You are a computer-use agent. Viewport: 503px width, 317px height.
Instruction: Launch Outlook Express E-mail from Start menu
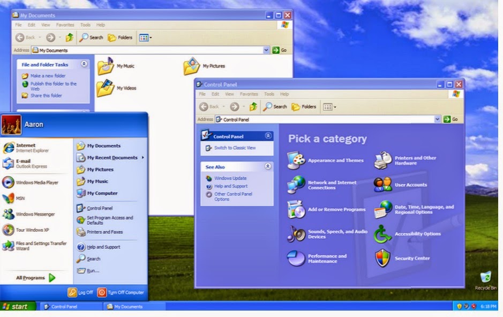pyautogui.click(x=25, y=164)
